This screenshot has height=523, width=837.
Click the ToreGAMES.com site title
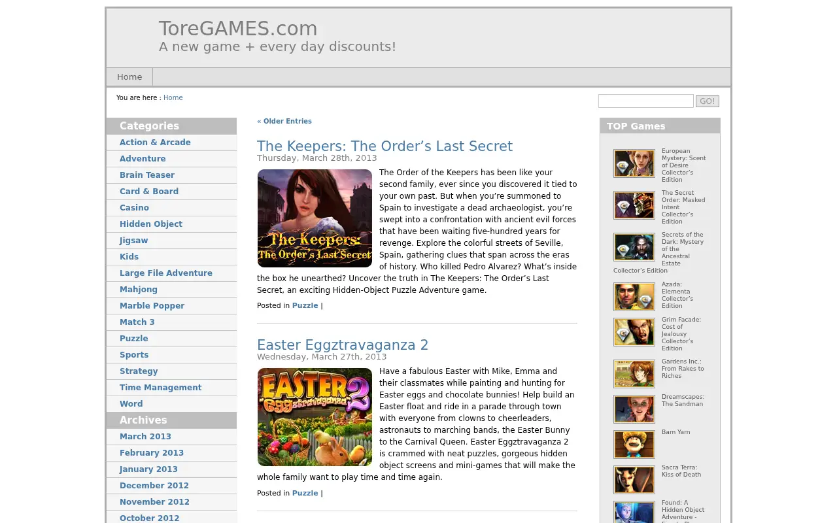click(238, 29)
